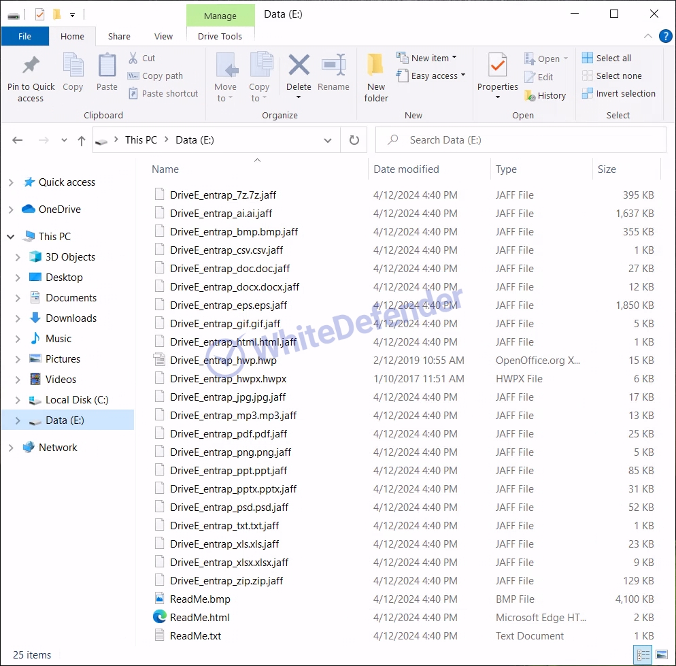Click Invert selection
This screenshot has width=676, height=666.
[619, 94]
